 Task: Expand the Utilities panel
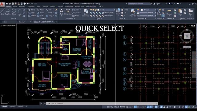pyautogui.click(x=171, y=18)
